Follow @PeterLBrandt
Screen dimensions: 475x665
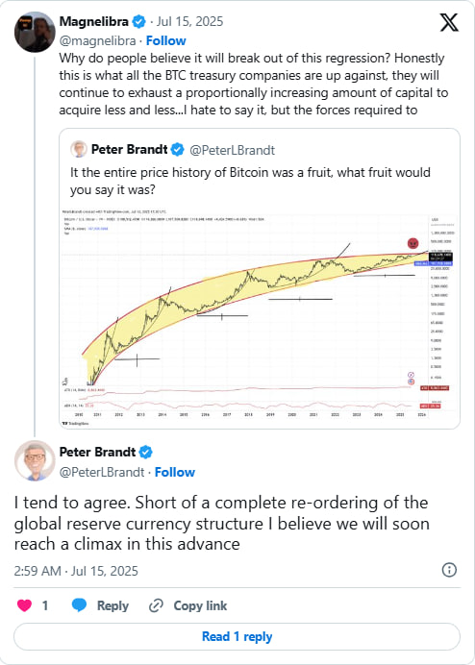pyautogui.click(x=174, y=472)
